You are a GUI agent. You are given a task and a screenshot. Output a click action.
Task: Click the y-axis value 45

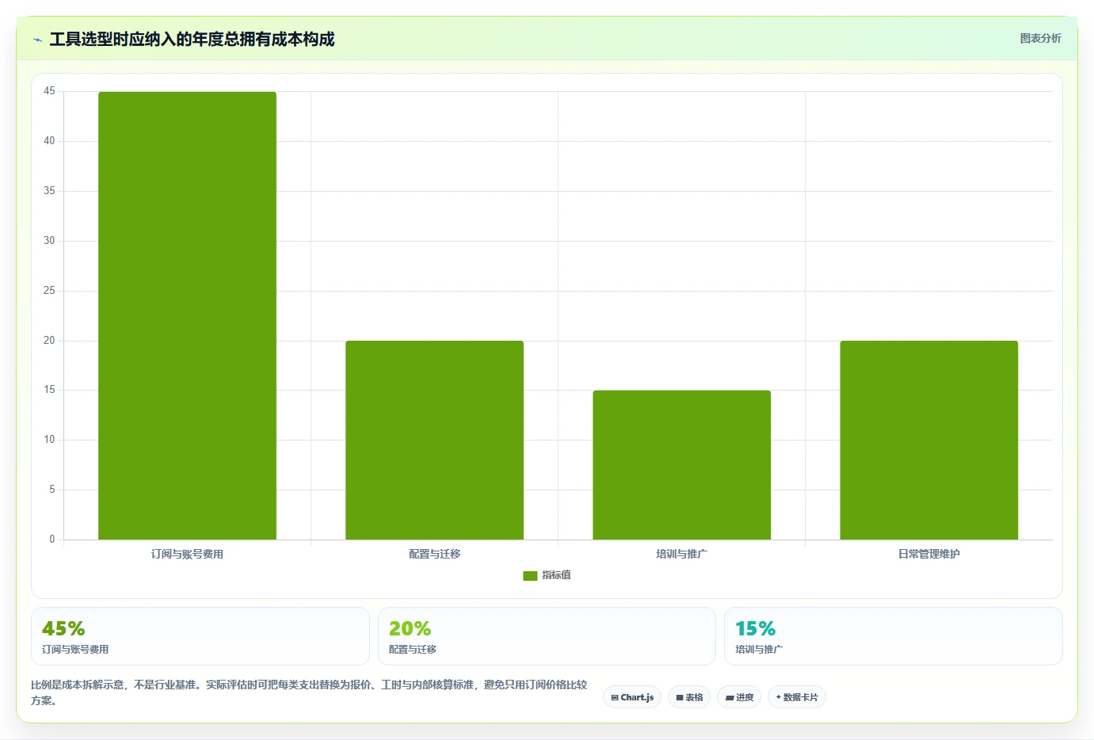coord(49,91)
